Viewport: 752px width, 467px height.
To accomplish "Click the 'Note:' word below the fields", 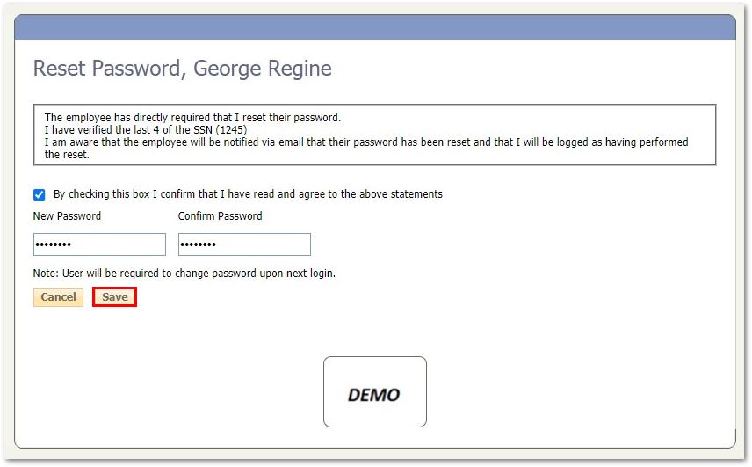I will tap(46, 274).
